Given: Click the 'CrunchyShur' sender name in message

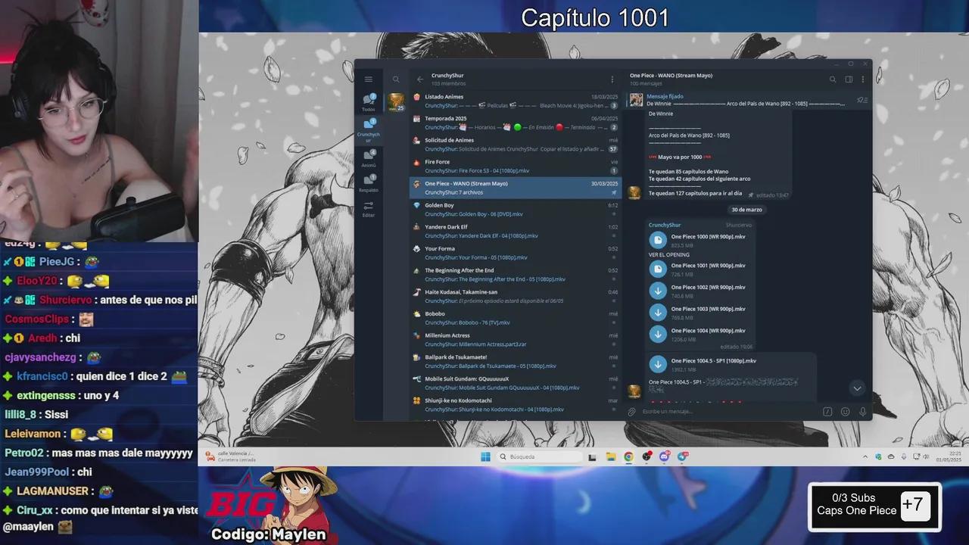Looking at the screenshot, I should (665, 225).
